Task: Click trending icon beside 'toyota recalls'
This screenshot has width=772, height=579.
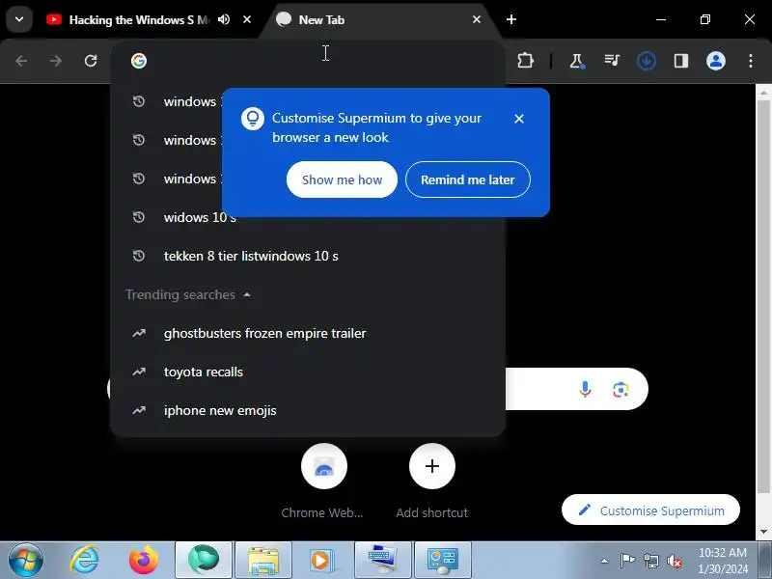Action: point(139,372)
